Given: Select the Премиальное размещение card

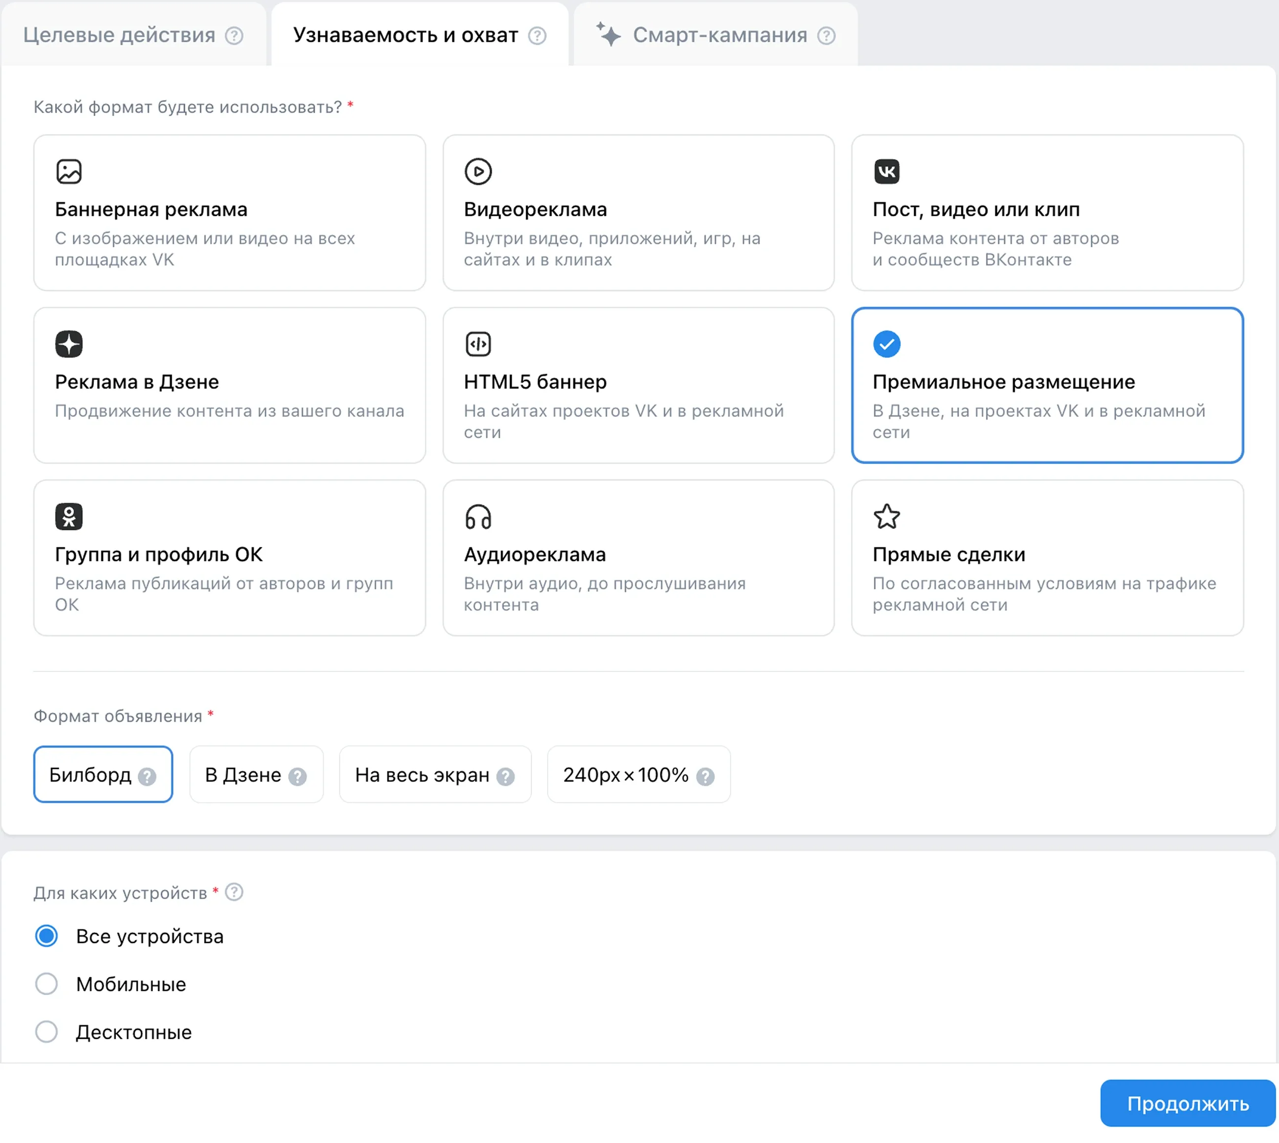Looking at the screenshot, I should pyautogui.click(x=1047, y=385).
